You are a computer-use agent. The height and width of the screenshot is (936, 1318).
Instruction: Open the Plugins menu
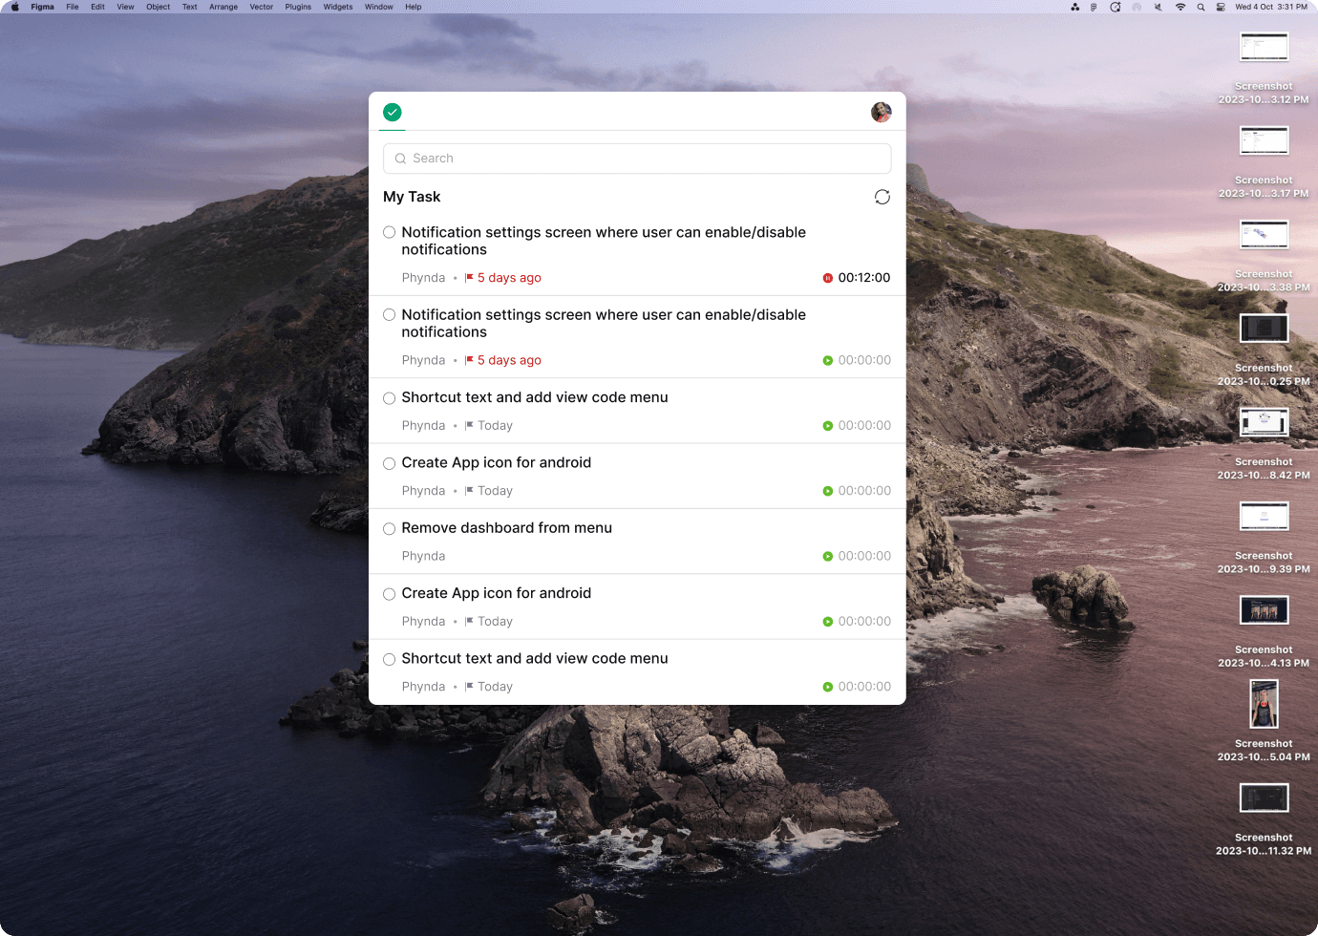point(298,7)
